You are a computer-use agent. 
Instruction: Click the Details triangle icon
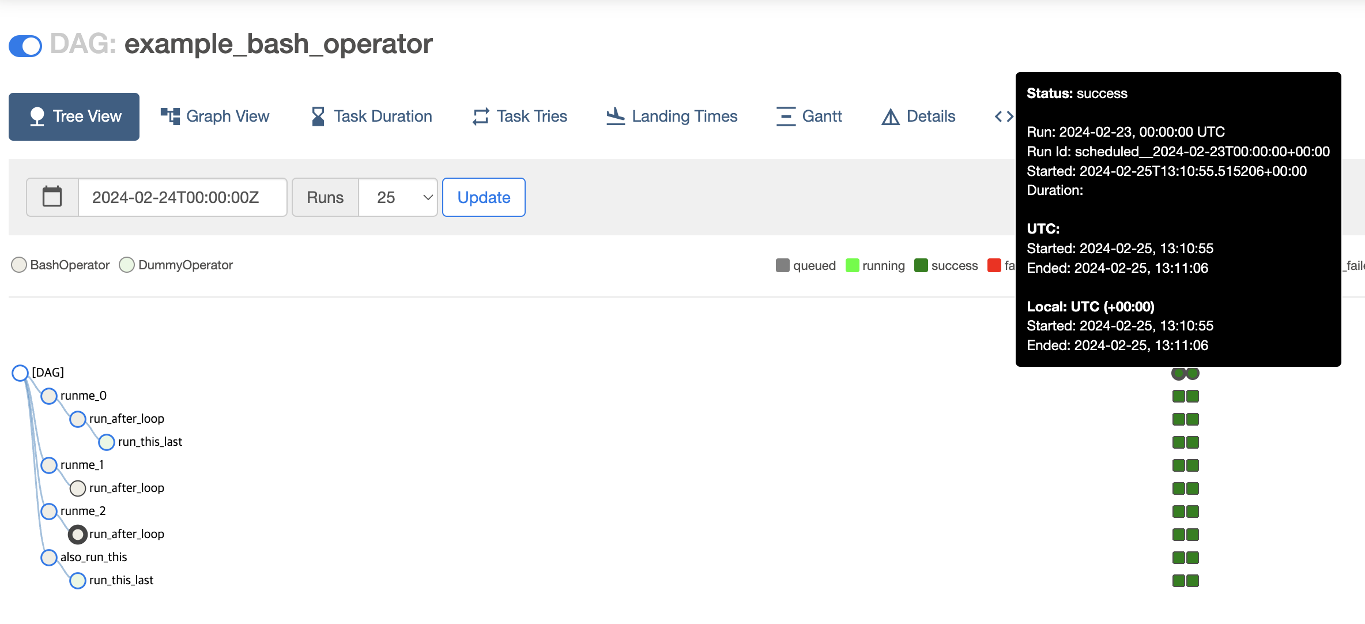coord(890,117)
